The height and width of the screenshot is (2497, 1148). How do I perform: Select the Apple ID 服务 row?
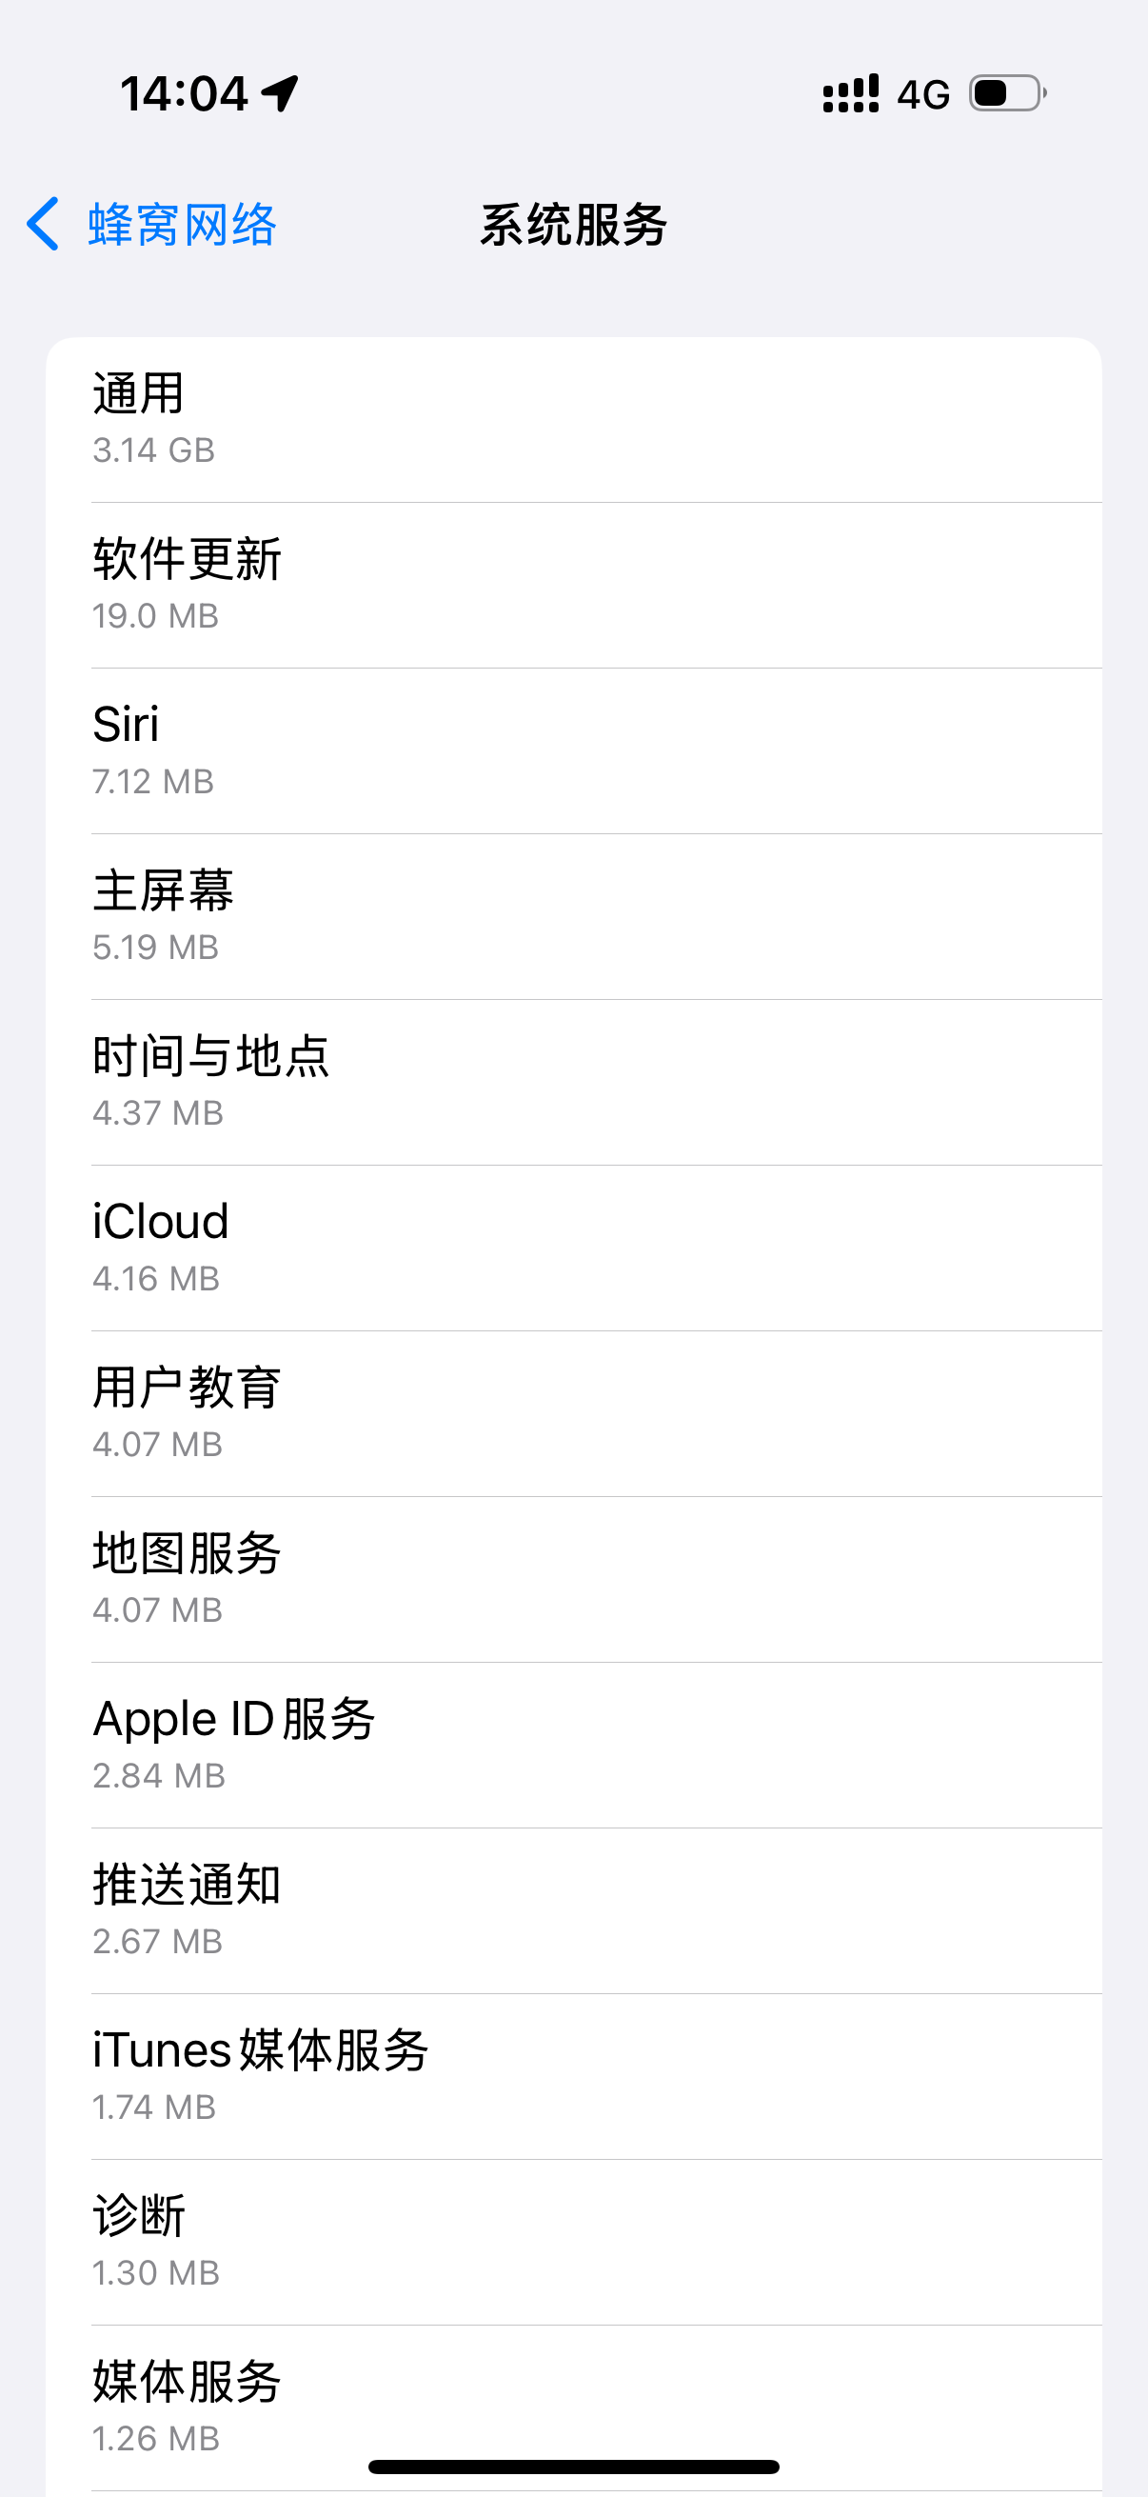click(x=573, y=1746)
